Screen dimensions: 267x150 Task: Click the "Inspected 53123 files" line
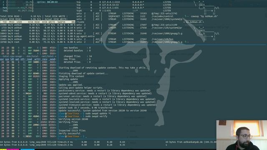[72, 130]
